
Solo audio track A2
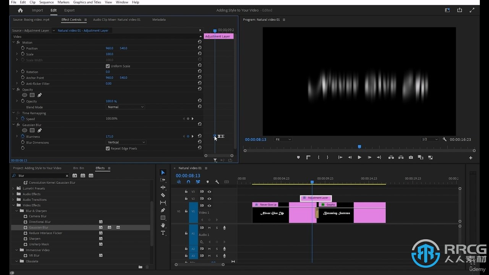point(217,249)
